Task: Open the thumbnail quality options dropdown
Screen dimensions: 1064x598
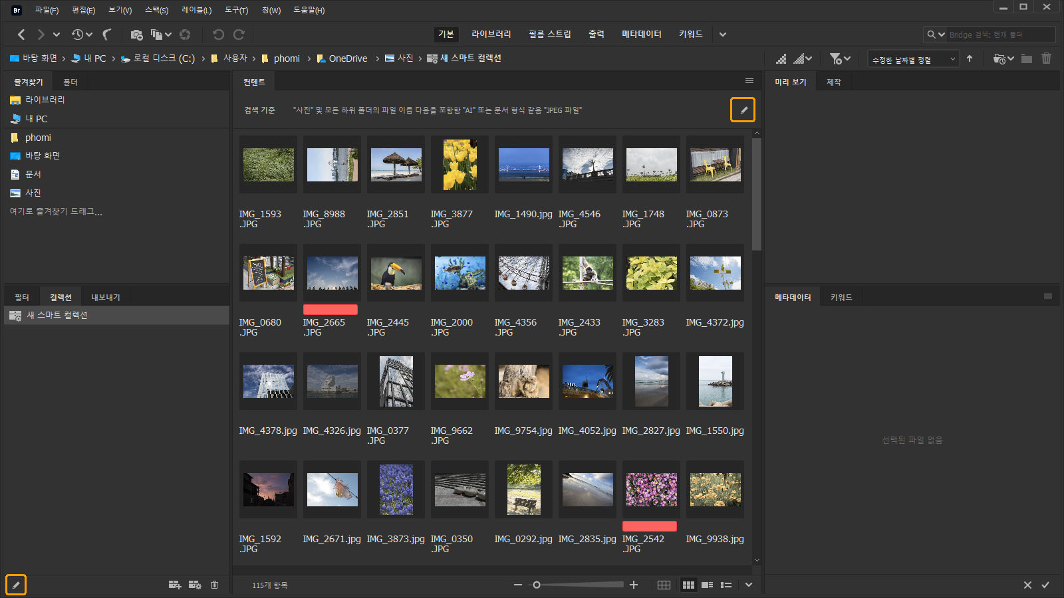Action: [x=803, y=58]
